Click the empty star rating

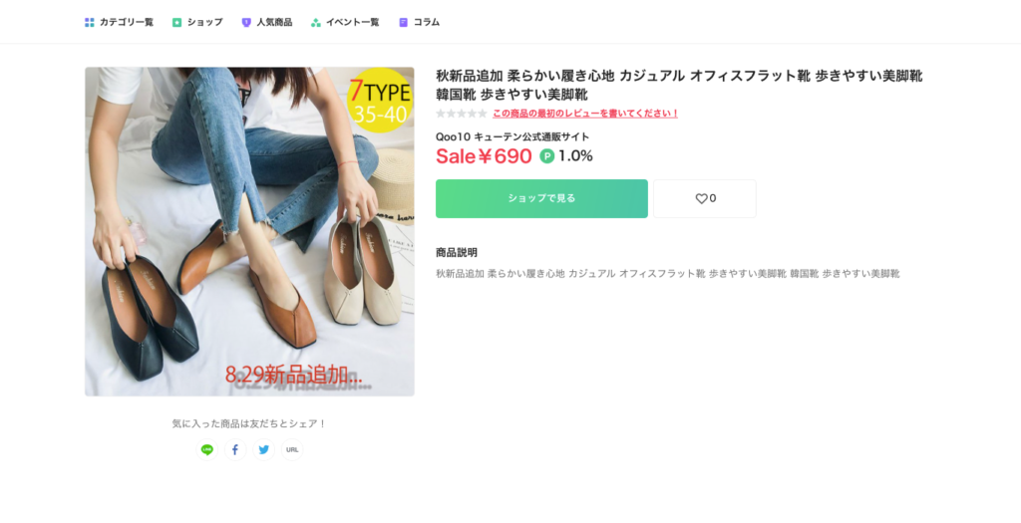(462, 114)
